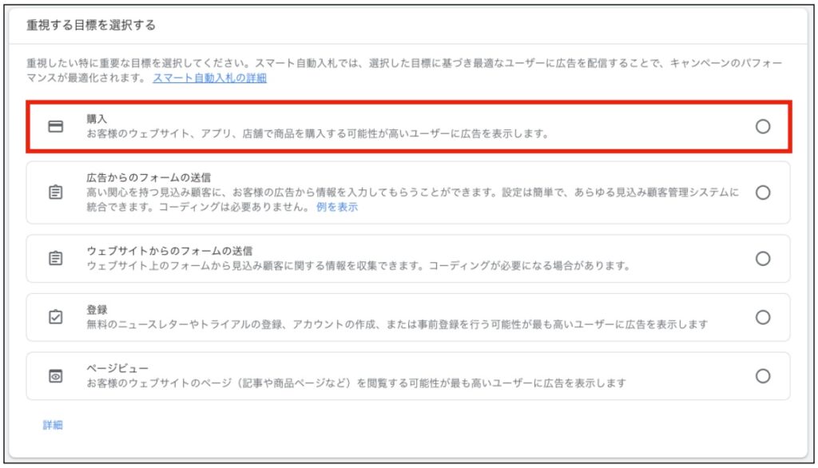
Task: Click the 登録 option title
Action: (x=97, y=310)
